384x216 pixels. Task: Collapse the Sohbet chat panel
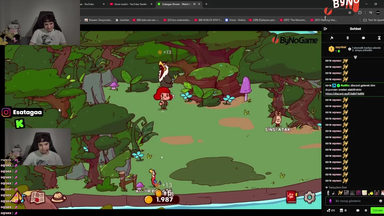coord(325,29)
